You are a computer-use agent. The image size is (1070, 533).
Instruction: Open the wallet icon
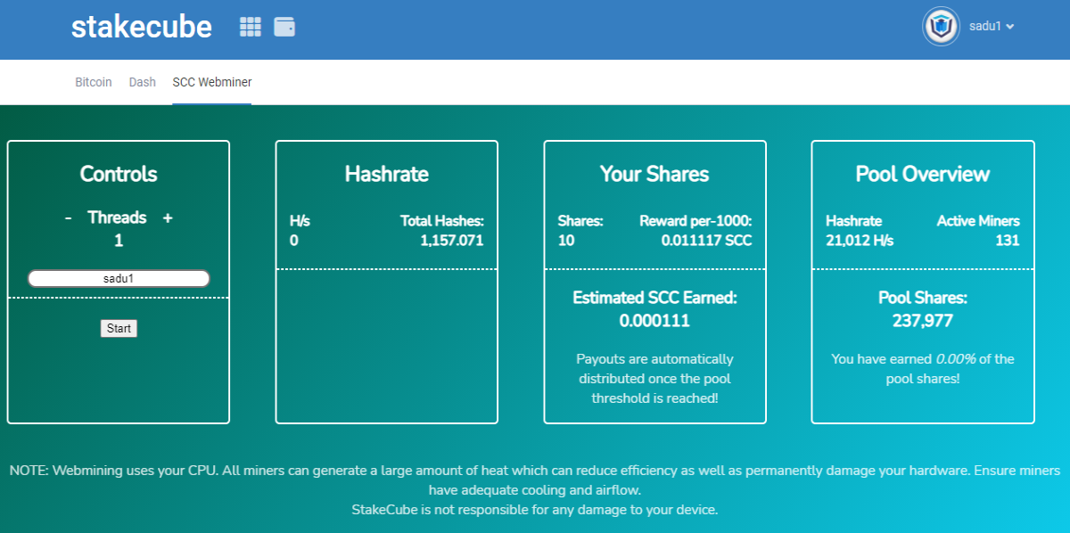284,27
